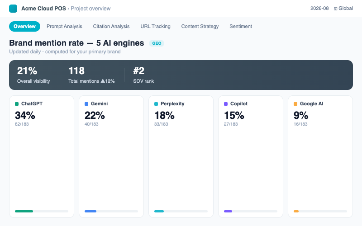Open the Content Strategy tab
Screen dimensions: 362x226
pos(200,26)
